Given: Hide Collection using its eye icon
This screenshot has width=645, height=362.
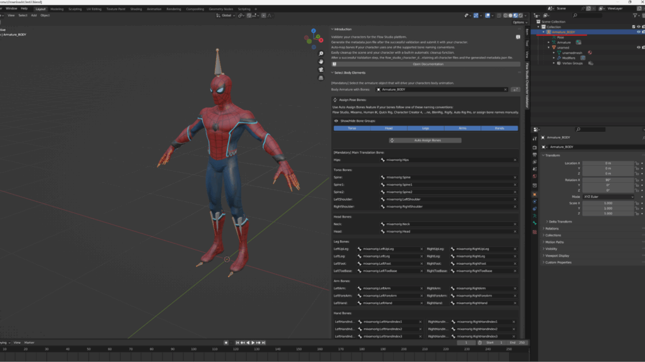Looking at the screenshot, I should 639,26.
